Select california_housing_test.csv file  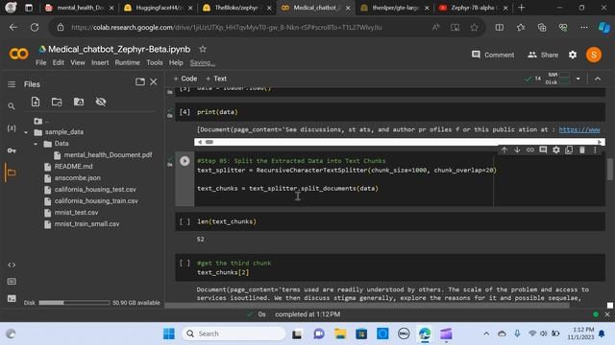(95, 190)
